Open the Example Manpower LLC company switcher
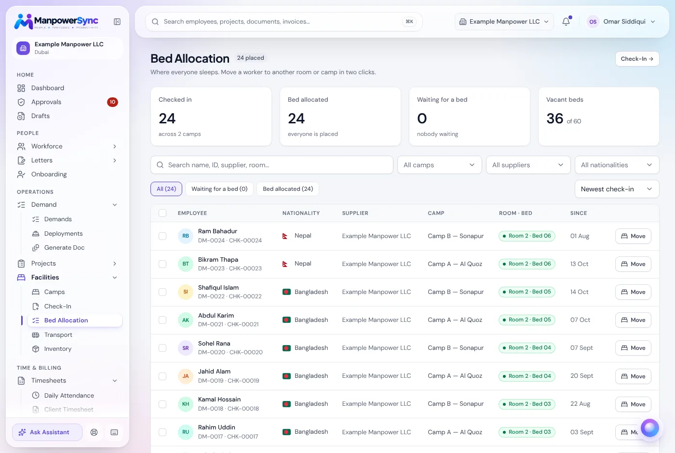The width and height of the screenshot is (675, 453). click(x=504, y=22)
